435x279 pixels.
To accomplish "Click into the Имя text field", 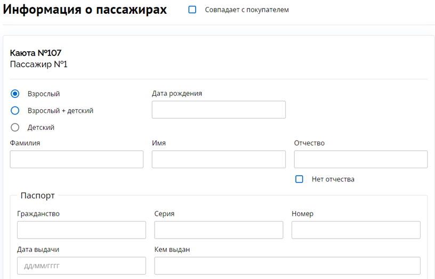I will pyautogui.click(x=219, y=159).
